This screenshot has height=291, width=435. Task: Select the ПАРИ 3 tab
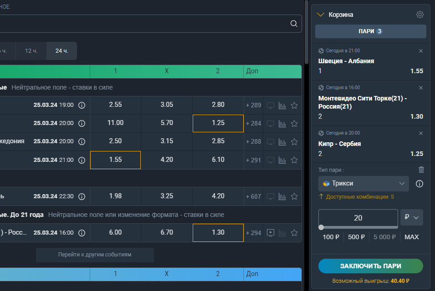click(371, 31)
